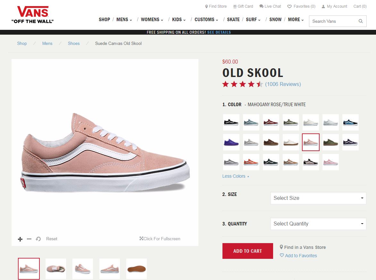Click the main pink shoe image

click(x=105, y=152)
